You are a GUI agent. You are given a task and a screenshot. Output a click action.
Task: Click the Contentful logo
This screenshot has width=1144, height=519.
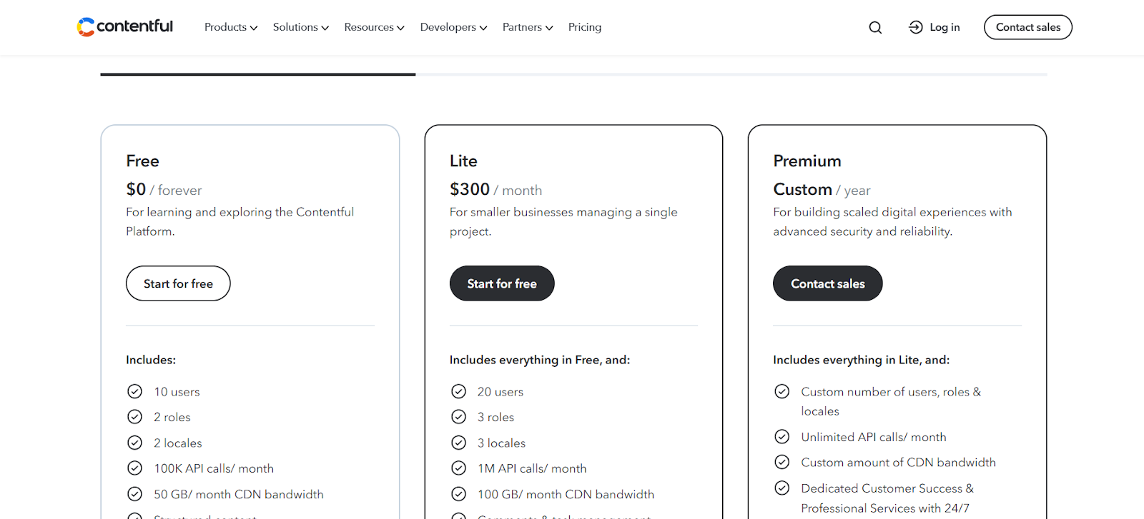(x=125, y=26)
